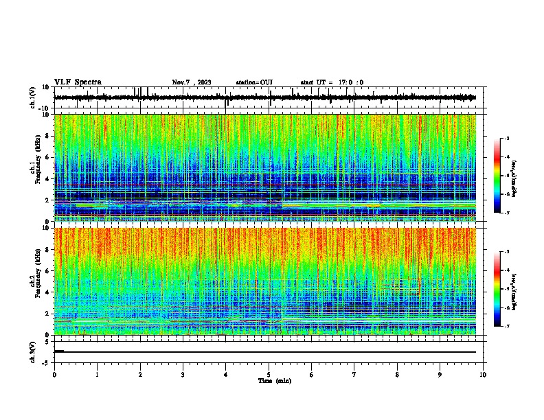Click time-axis tick label "0"
The width and height of the screenshot is (544, 420).
click(54, 375)
